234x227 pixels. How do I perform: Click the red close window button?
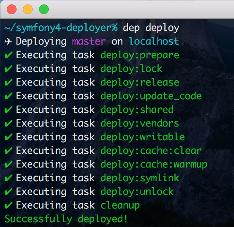tap(12, 9)
